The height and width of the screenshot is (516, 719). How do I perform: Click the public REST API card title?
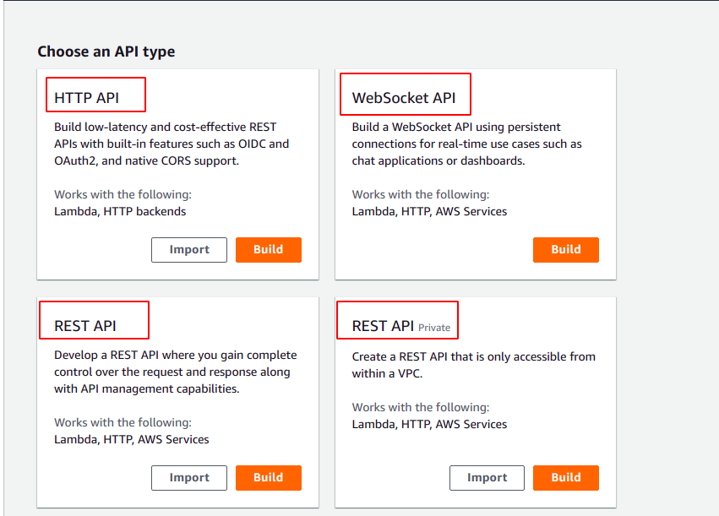coord(85,326)
